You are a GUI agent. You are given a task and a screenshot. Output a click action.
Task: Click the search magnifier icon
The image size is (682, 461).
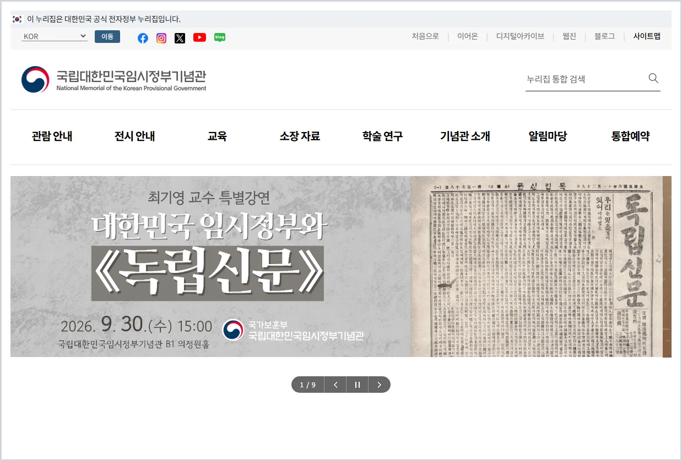tap(653, 78)
